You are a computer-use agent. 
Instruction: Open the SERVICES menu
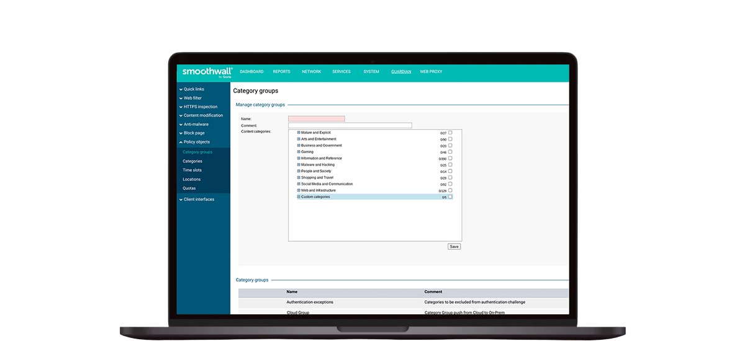pos(341,72)
